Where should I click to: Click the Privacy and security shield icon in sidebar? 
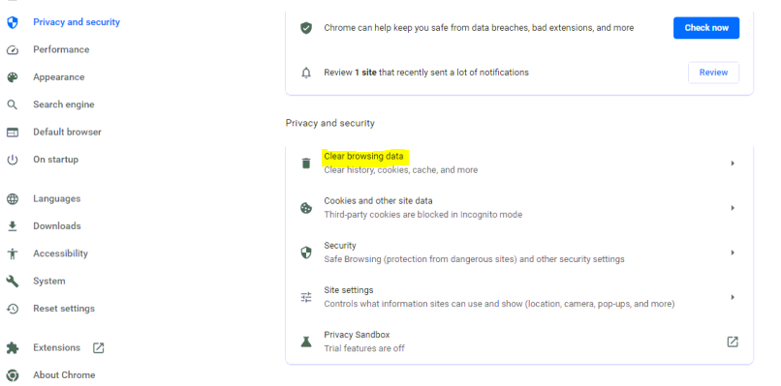(13, 22)
